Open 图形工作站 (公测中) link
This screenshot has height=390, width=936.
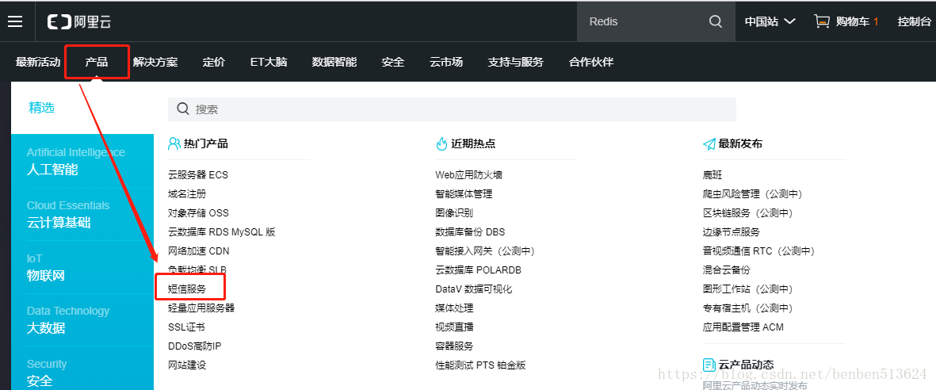pyautogui.click(x=748, y=289)
